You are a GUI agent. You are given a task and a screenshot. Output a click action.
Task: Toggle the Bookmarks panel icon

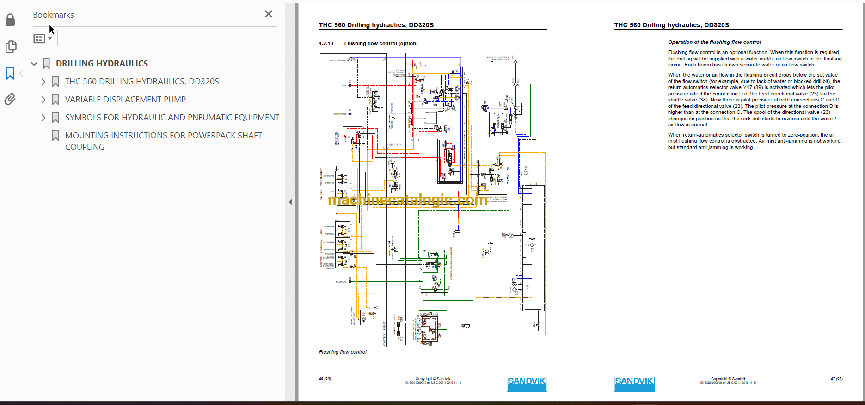[x=10, y=73]
